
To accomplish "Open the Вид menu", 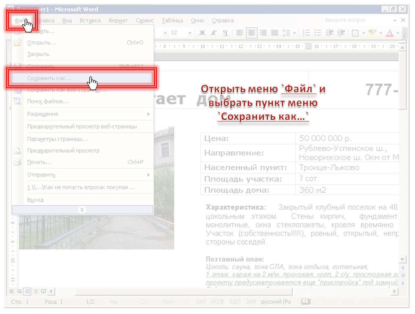I will [67, 20].
